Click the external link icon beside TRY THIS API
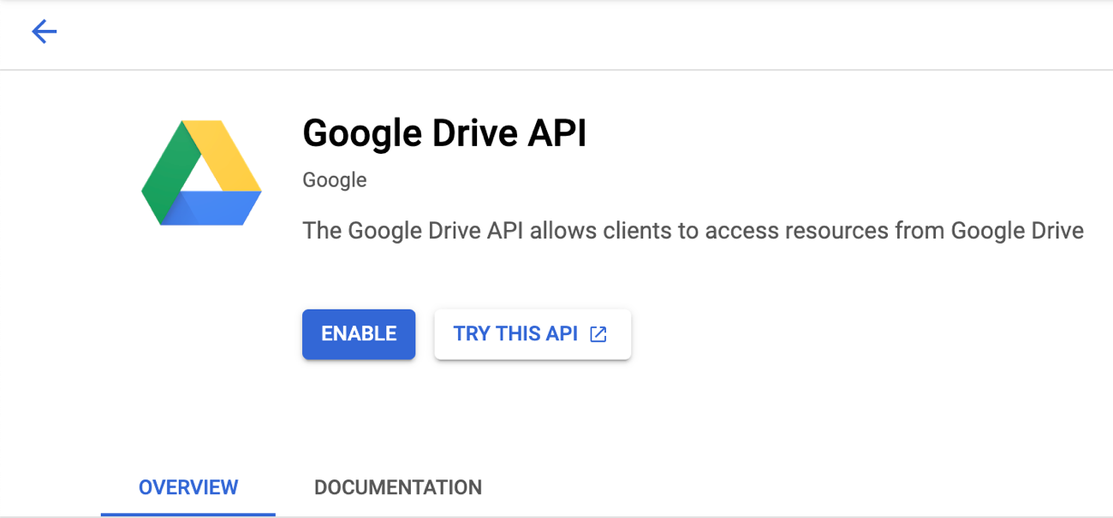The height and width of the screenshot is (518, 1113). click(597, 334)
